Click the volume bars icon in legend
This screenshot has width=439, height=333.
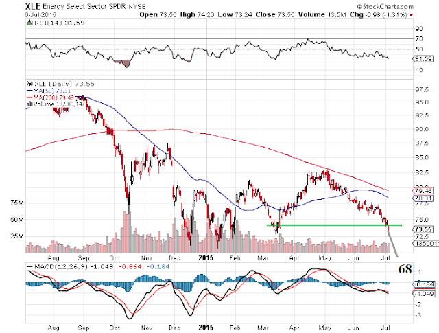(29, 104)
